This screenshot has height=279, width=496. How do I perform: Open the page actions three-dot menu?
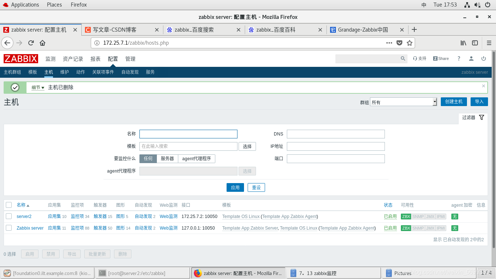click(x=389, y=43)
